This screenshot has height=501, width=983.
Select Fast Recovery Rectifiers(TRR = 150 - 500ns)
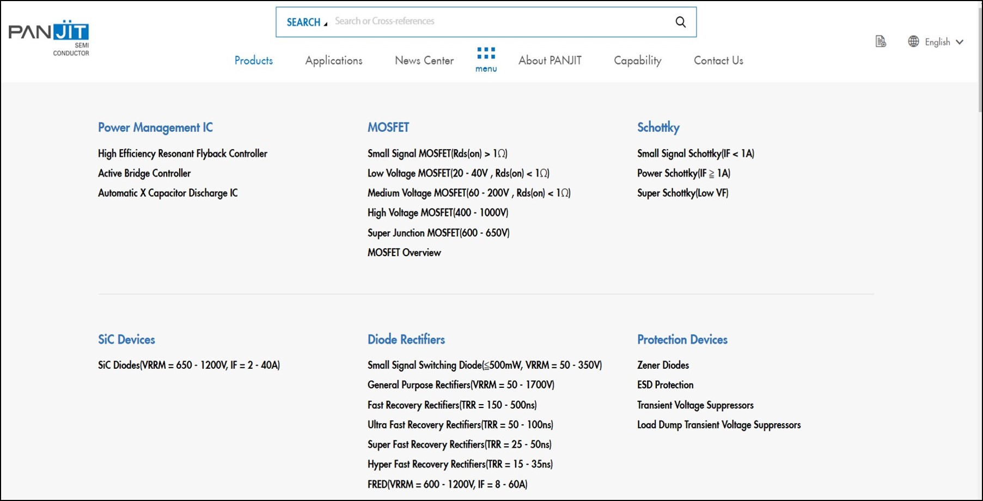(x=452, y=405)
